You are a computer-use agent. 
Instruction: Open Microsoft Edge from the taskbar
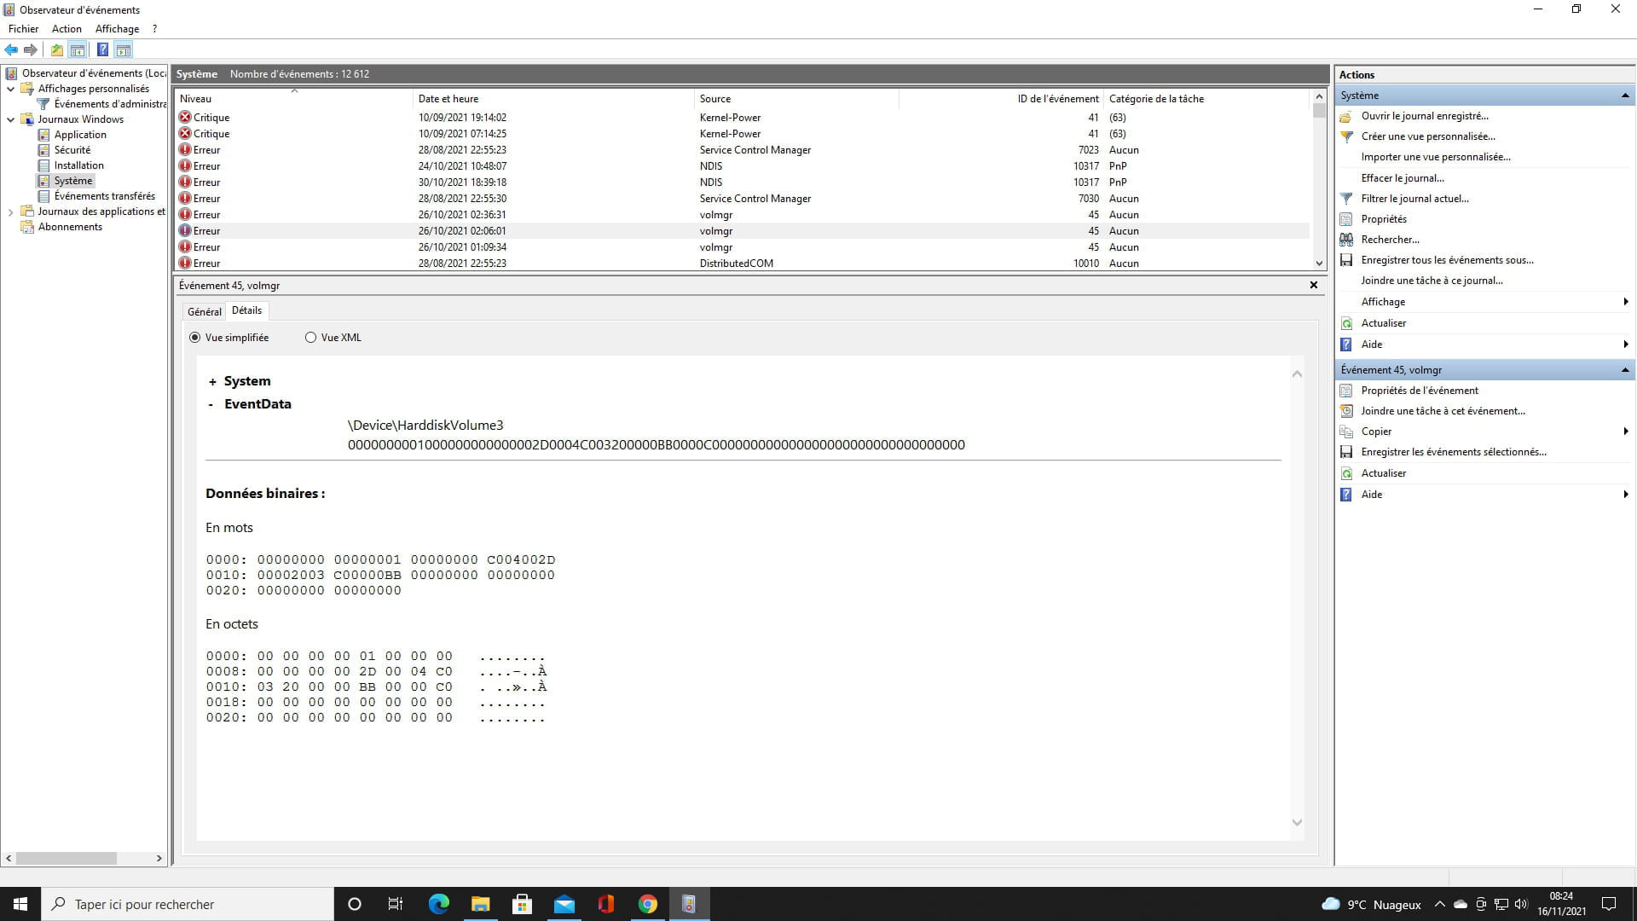[438, 904]
